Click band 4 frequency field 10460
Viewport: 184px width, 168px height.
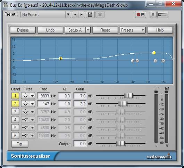[44, 120]
